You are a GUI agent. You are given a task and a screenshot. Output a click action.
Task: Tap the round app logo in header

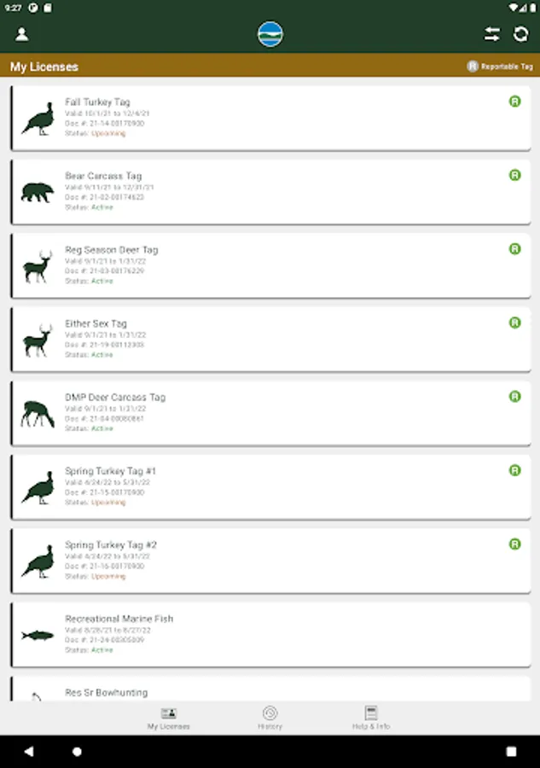(270, 34)
